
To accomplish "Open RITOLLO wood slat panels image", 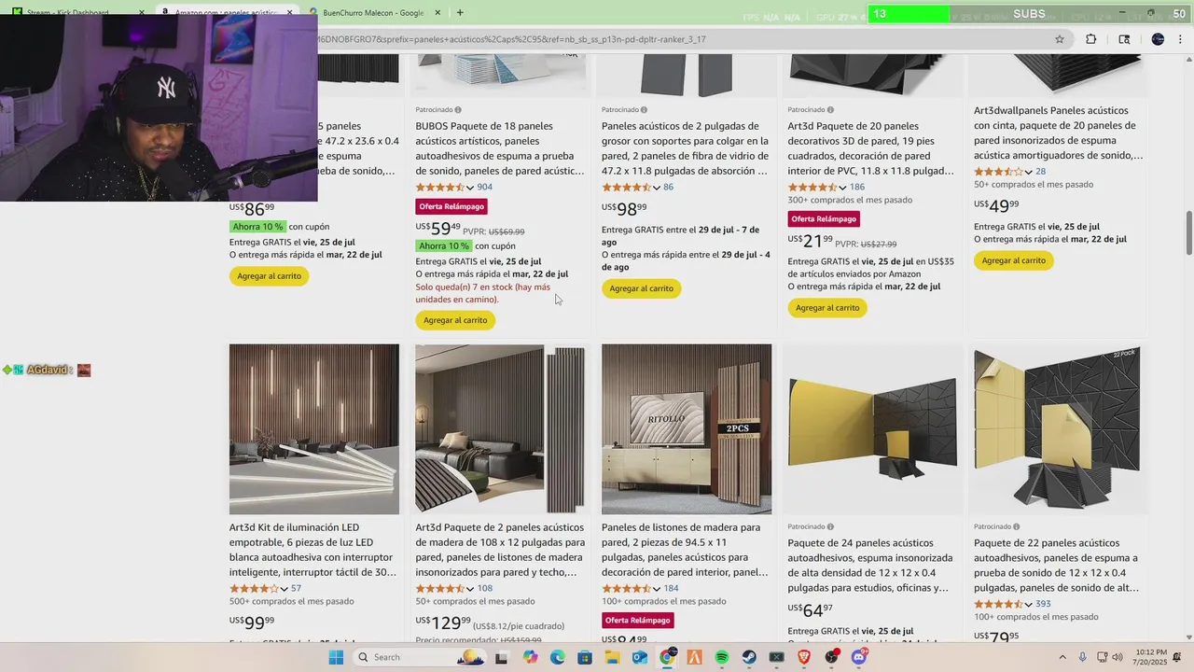I will tap(687, 429).
